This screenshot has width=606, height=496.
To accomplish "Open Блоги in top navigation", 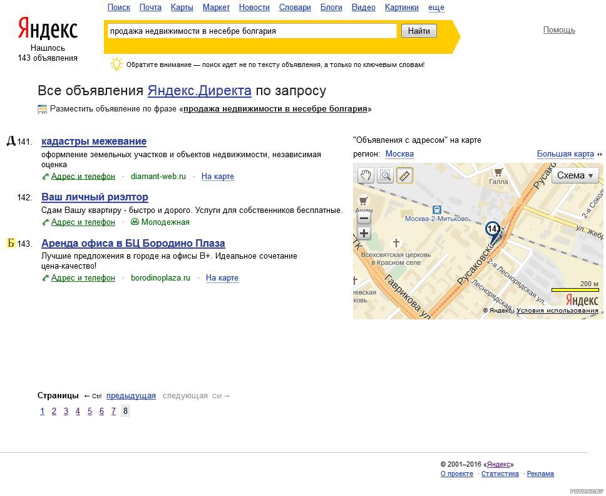I will (x=331, y=8).
